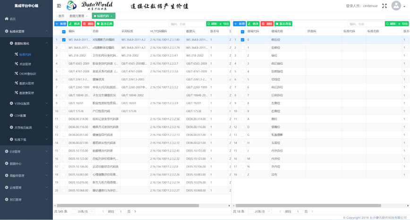Click the gear icon beside 数据中心
The image size is (410, 220).
tap(7, 163)
